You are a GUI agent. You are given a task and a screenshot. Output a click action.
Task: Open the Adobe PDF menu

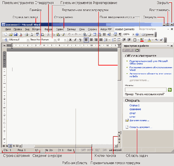(x=106, y=29)
